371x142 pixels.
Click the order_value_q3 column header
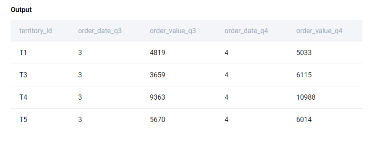click(173, 31)
